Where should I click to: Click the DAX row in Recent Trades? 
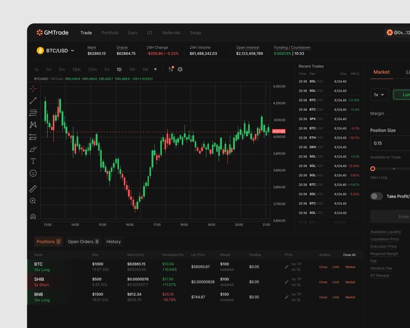(329, 147)
